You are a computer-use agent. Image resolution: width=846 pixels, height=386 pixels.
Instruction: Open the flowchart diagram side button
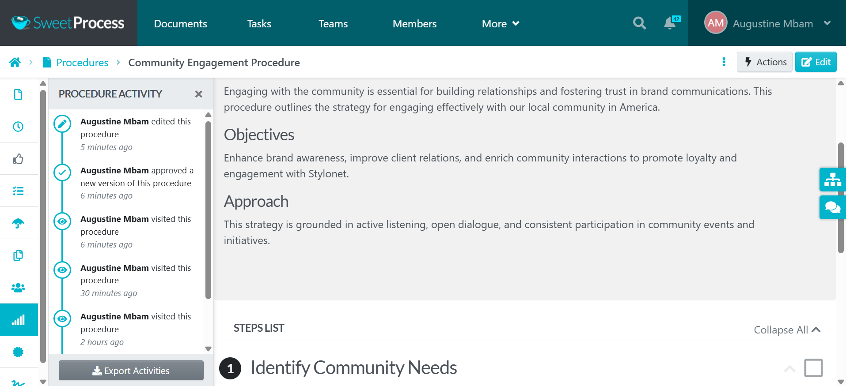[x=832, y=180]
